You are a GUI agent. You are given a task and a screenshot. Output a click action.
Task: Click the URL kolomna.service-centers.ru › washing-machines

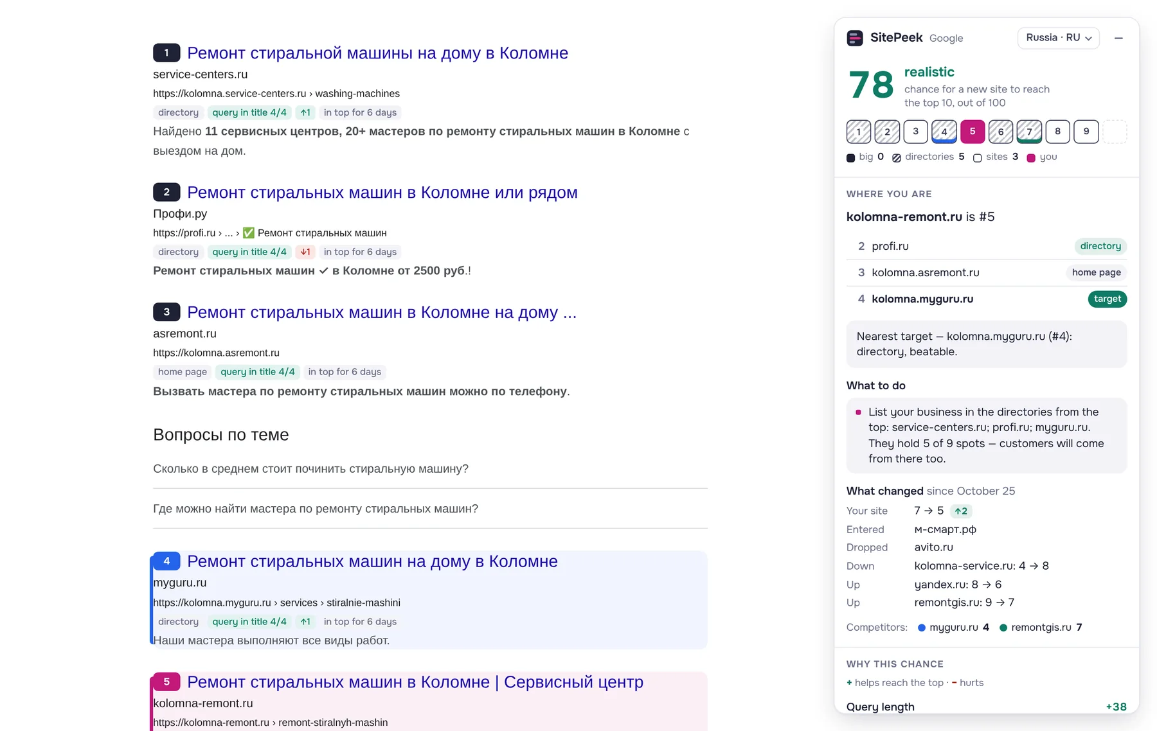276,94
